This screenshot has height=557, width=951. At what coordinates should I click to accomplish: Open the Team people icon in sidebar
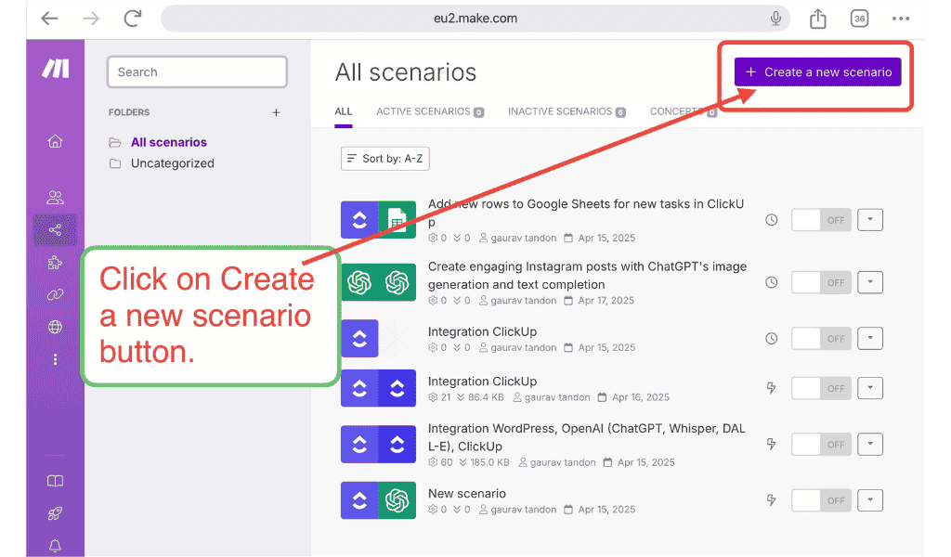tap(55, 197)
